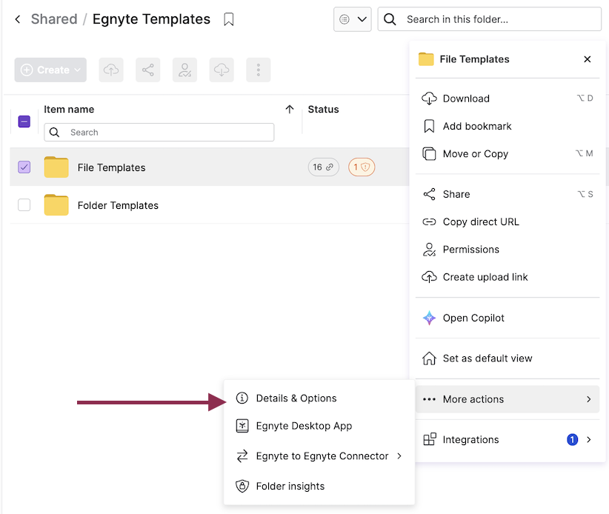Image resolution: width=609 pixels, height=514 pixels.
Task: Check the Folder Templates checkbox
Action: click(24, 205)
